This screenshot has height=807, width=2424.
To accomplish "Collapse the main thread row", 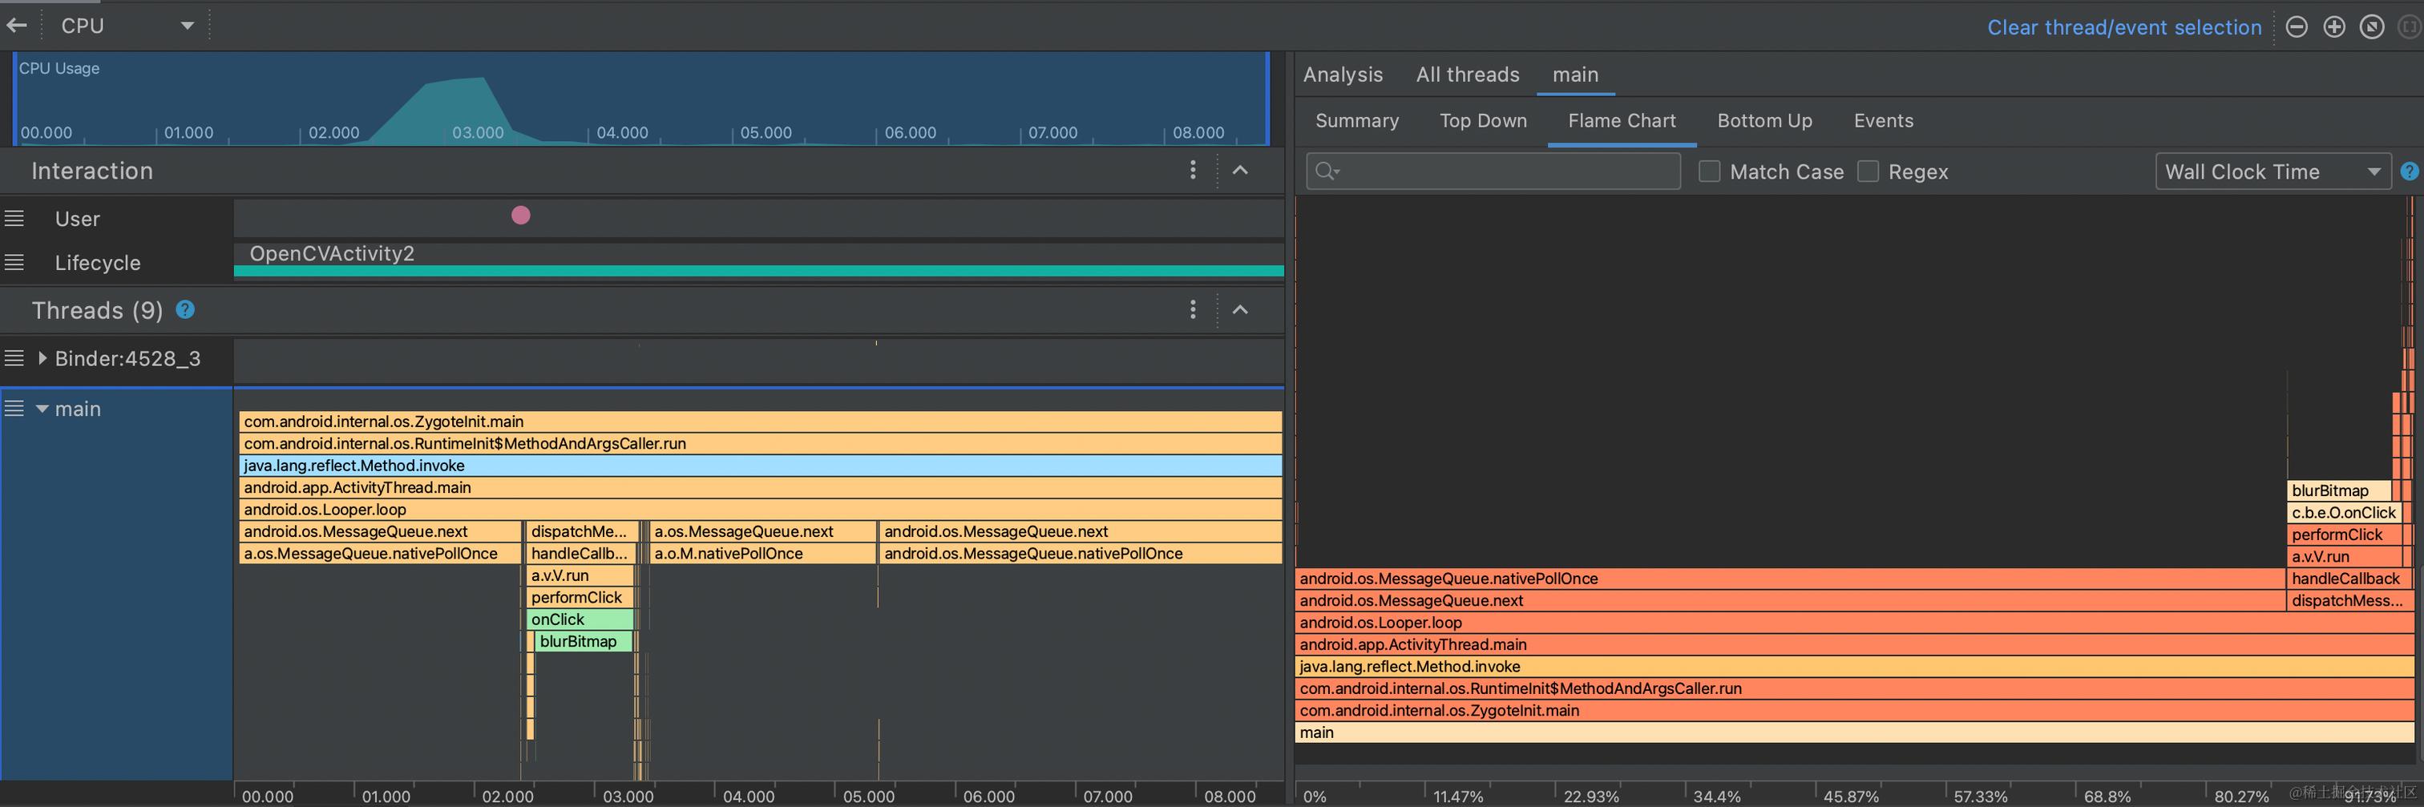I will [x=42, y=410].
